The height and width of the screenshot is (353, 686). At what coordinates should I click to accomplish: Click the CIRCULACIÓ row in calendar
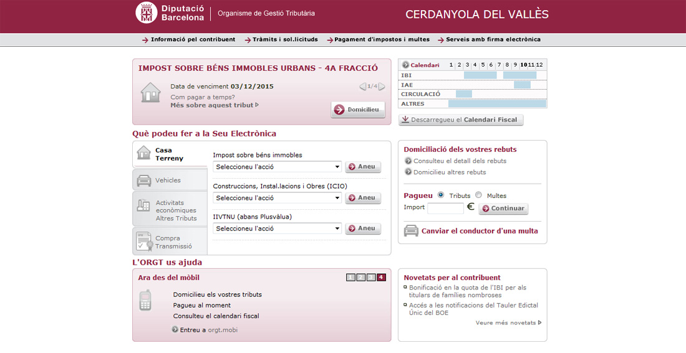click(473, 94)
